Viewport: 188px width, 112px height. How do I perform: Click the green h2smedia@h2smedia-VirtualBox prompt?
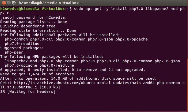point(33,9)
